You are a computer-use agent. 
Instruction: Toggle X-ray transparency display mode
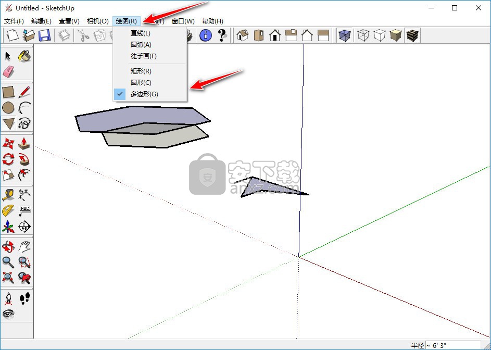[x=345, y=35]
